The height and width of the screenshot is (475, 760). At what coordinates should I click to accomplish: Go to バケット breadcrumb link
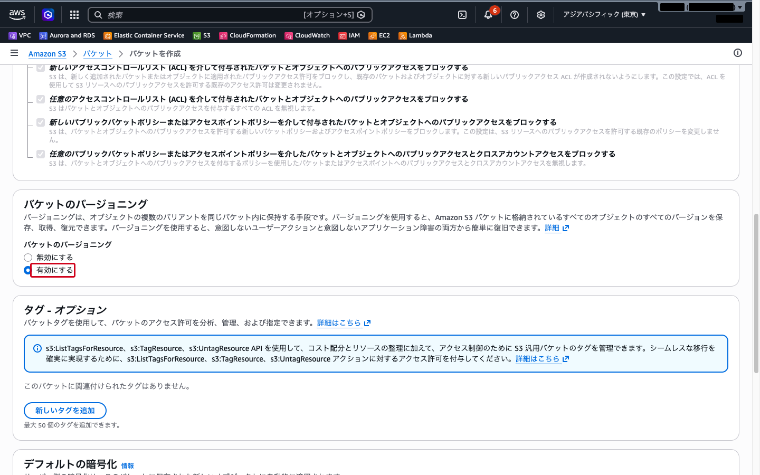pos(98,54)
